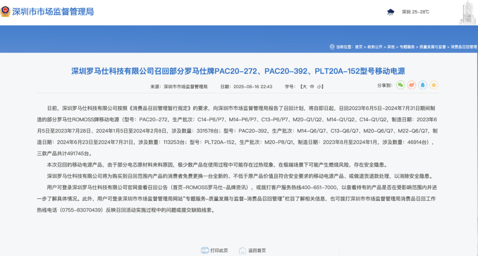Share the article to Weibo
This screenshot has height=256, width=478.
pos(412,85)
